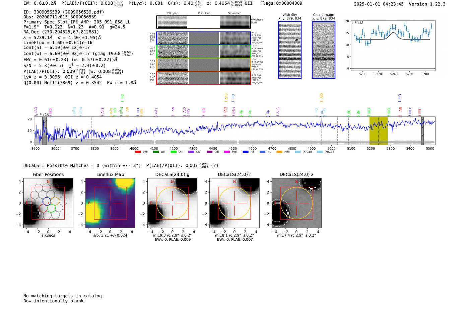Viewport: 469px width, 319px height.
Task: Select the Weighted Sum 2D spectrum strip
Action: (x=204, y=22)
